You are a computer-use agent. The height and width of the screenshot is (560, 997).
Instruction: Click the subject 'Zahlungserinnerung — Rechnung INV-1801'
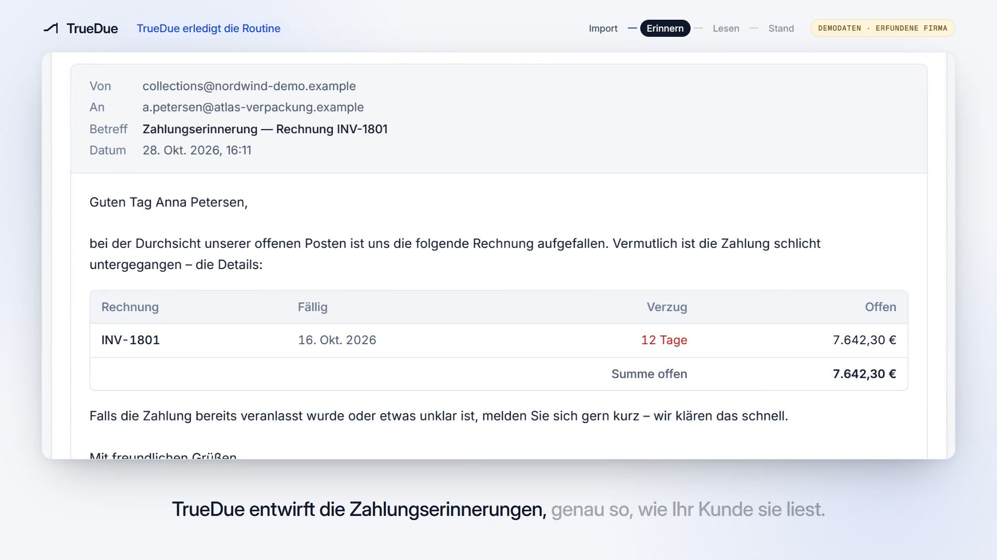click(x=265, y=129)
